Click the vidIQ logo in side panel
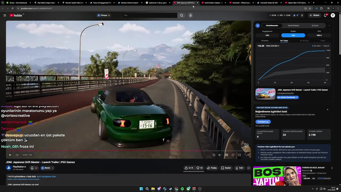 [258, 26]
